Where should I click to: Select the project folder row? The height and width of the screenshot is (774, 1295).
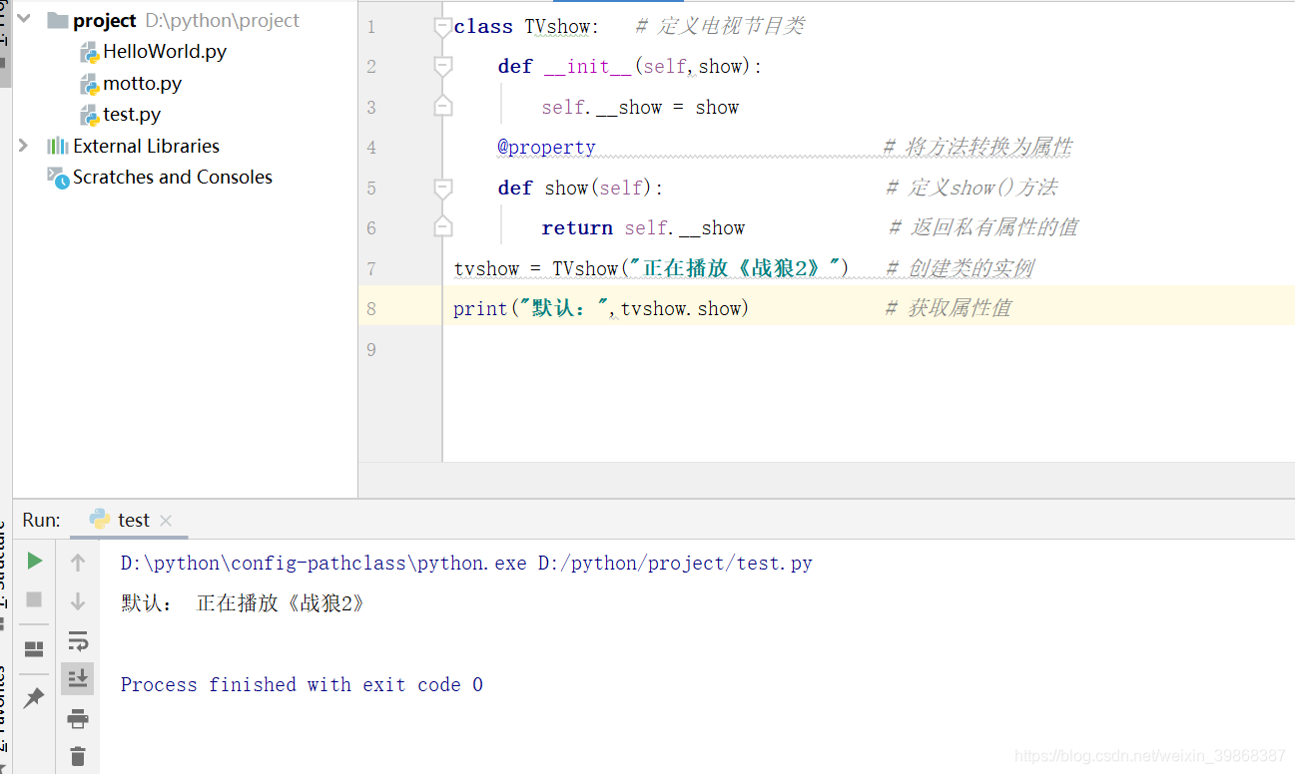coord(185,20)
